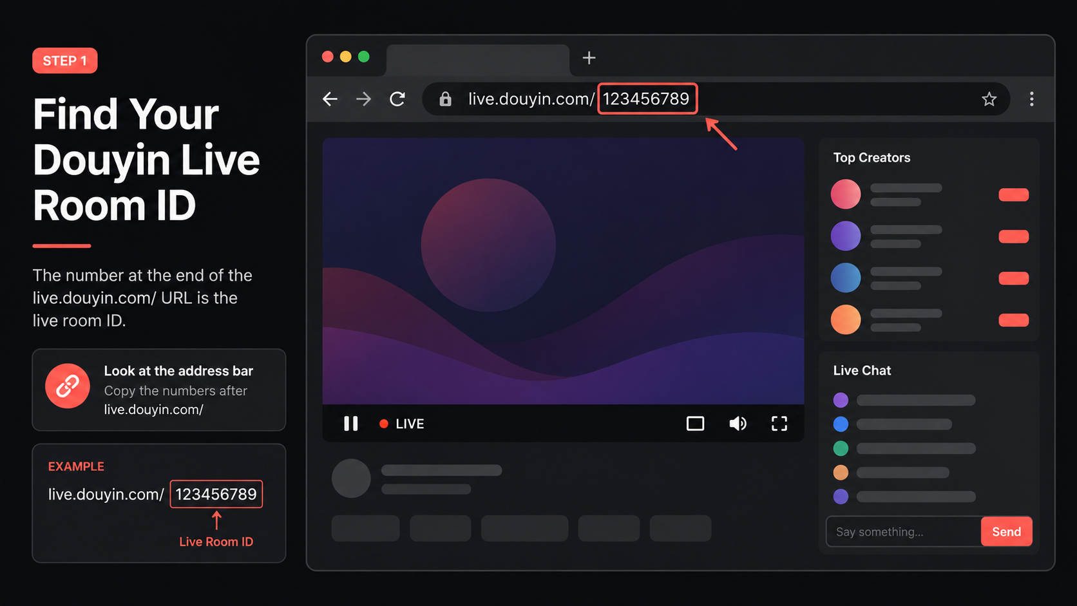Focus the "Say something..." chat input

tap(904, 532)
